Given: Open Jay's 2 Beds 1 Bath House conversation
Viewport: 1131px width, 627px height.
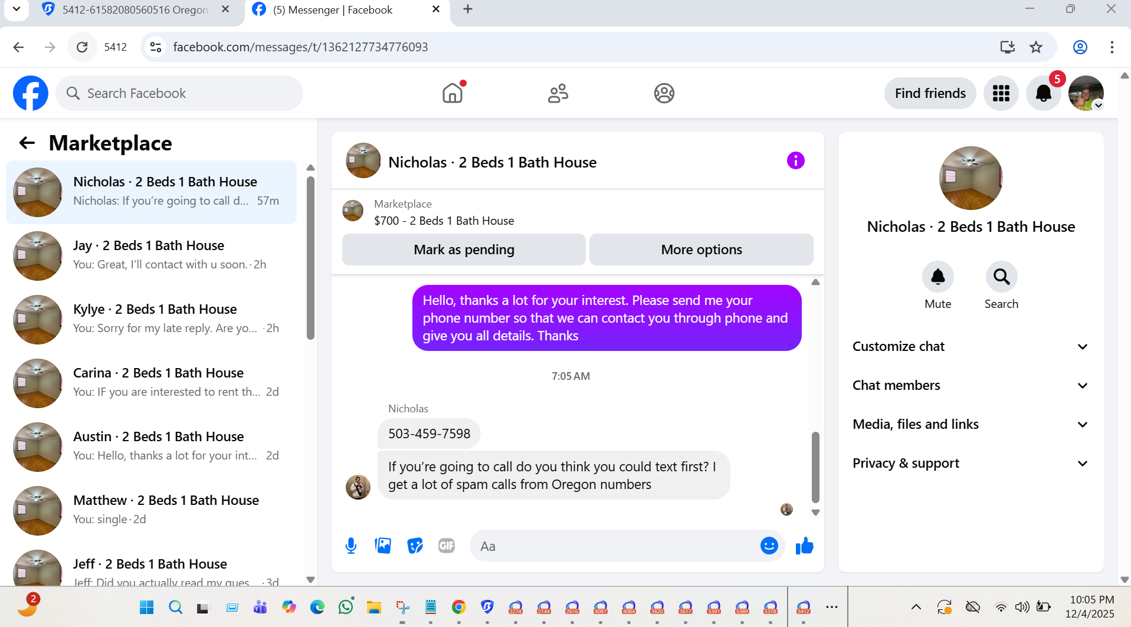Looking at the screenshot, I should pyautogui.click(x=152, y=256).
